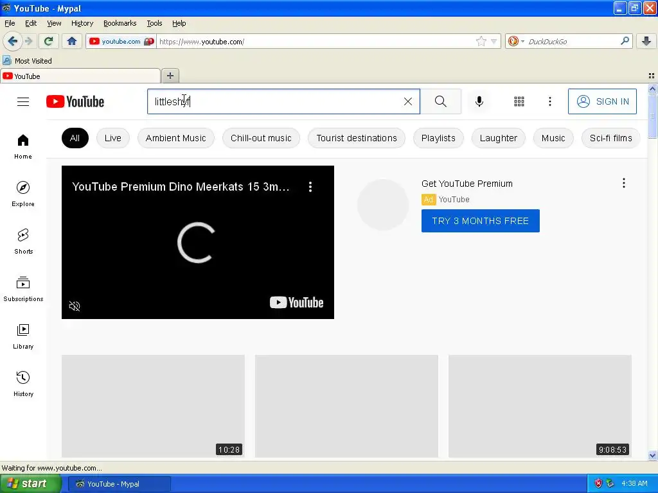The image size is (658, 493).
Task: Start voice search with microphone icon
Action: [479, 101]
